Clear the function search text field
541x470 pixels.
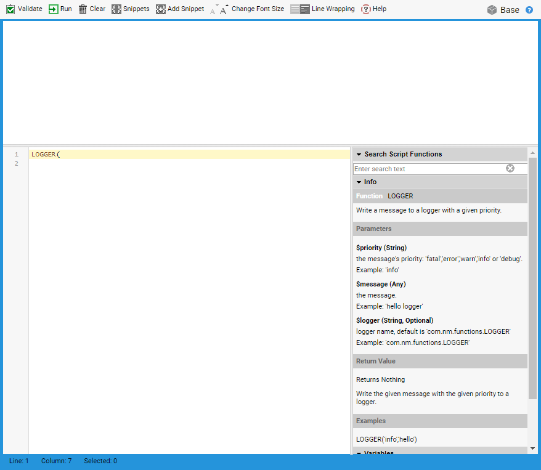(510, 168)
